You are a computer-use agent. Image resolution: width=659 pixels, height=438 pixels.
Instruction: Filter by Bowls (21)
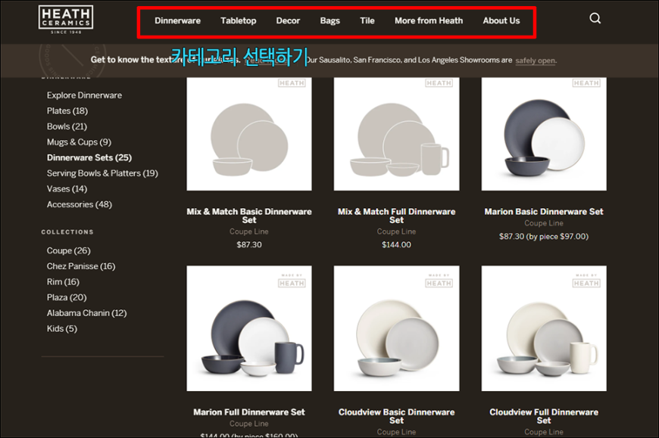[67, 126]
